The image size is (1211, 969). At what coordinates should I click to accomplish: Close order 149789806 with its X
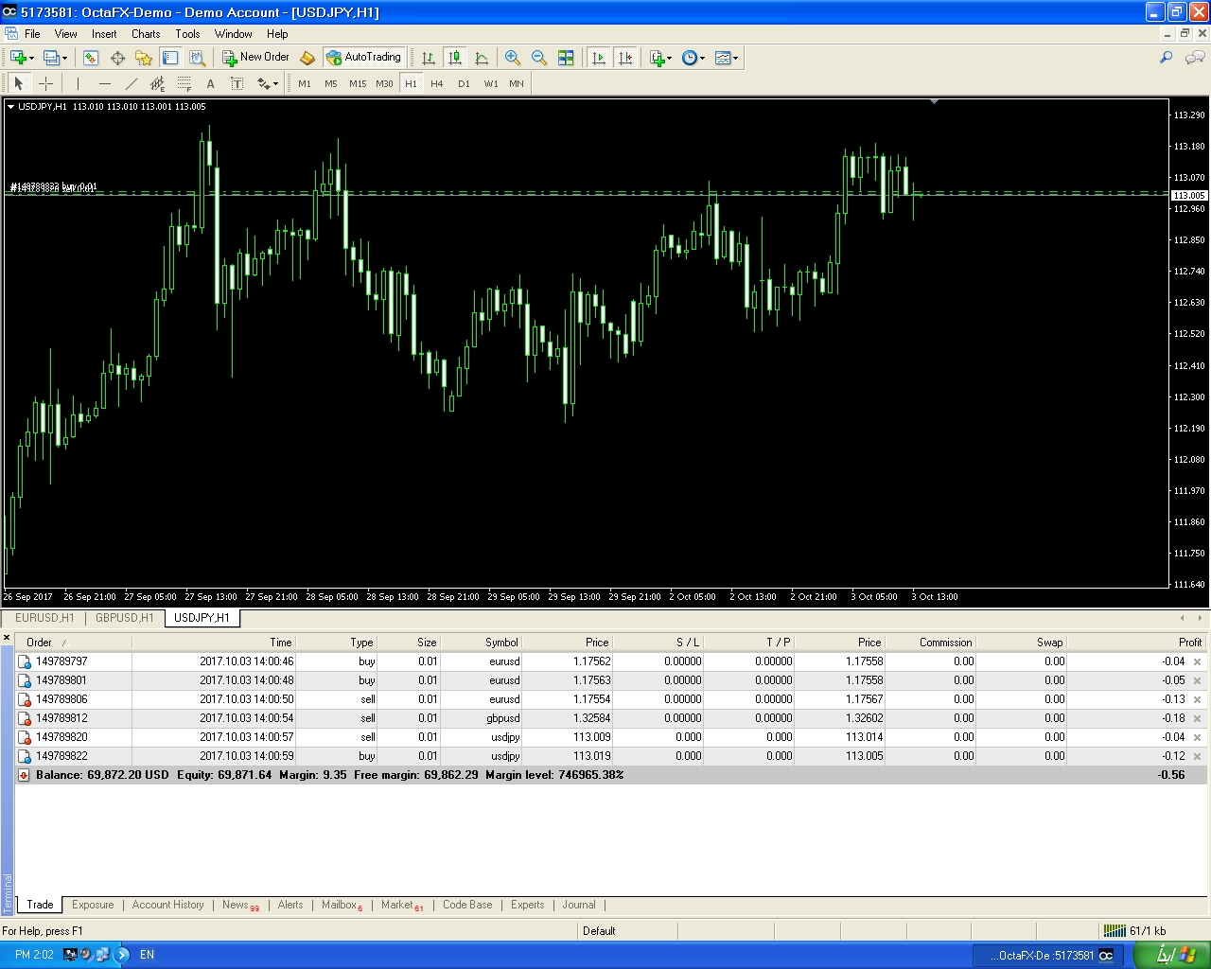[1197, 699]
